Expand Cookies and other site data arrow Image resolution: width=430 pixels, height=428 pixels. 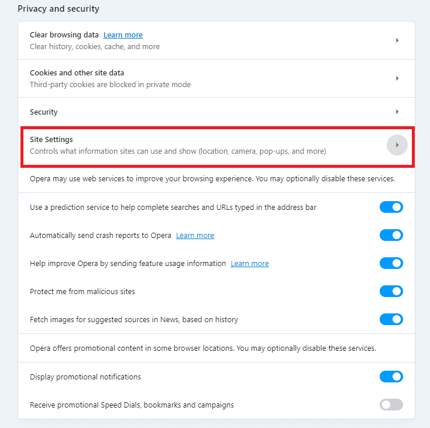tap(397, 78)
